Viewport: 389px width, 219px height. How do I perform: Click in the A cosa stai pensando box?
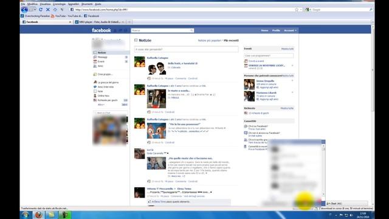[x=187, y=49]
